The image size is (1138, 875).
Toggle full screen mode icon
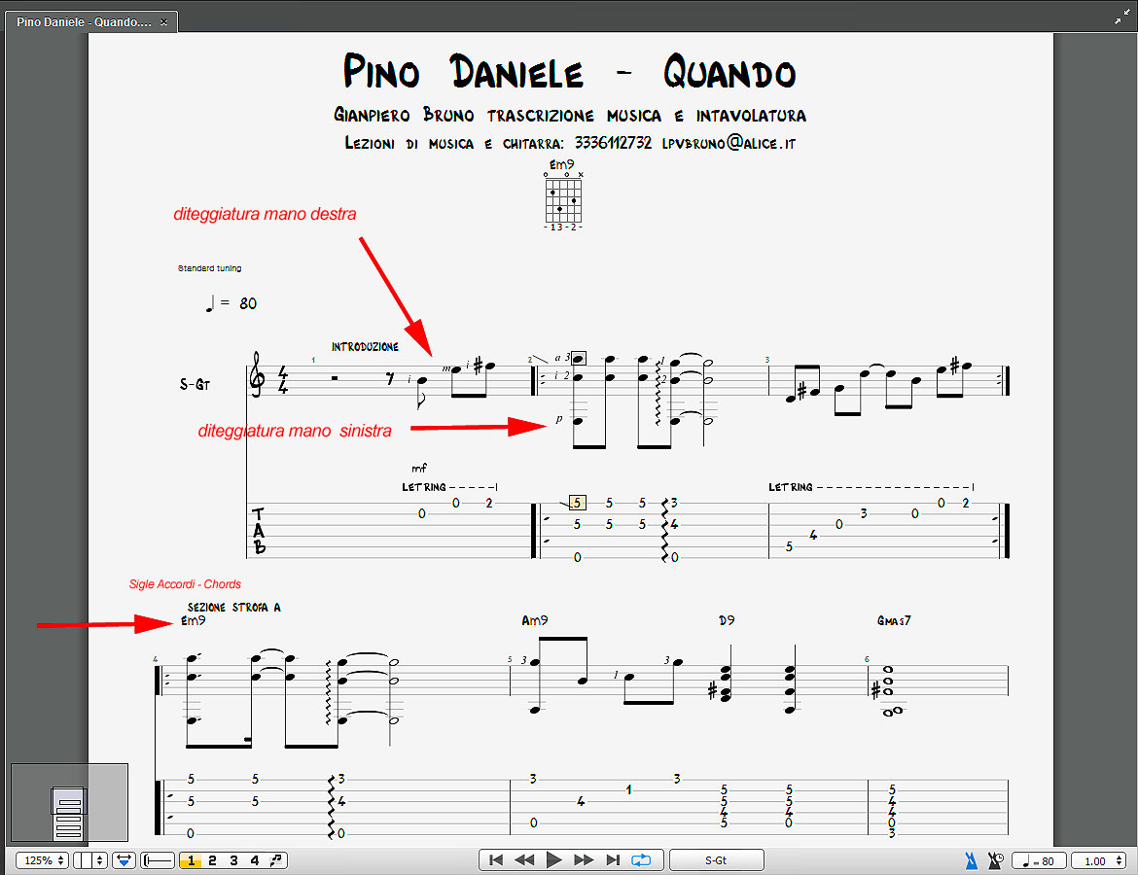(1122, 16)
